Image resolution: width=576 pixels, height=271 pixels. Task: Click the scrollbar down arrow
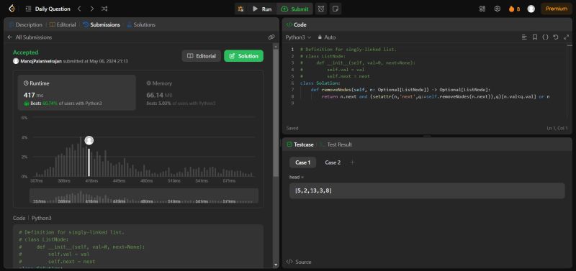276,265
